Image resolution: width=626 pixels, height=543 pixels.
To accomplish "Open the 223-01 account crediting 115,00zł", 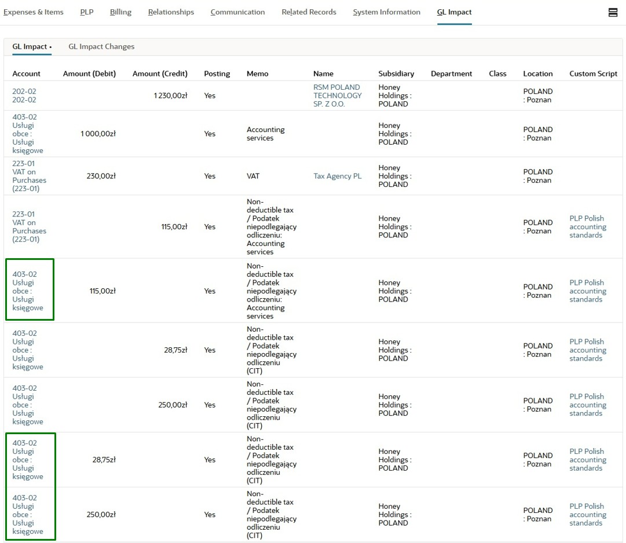I will coord(29,227).
